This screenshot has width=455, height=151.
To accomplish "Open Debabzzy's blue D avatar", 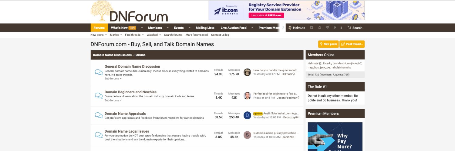I will 247,115.
